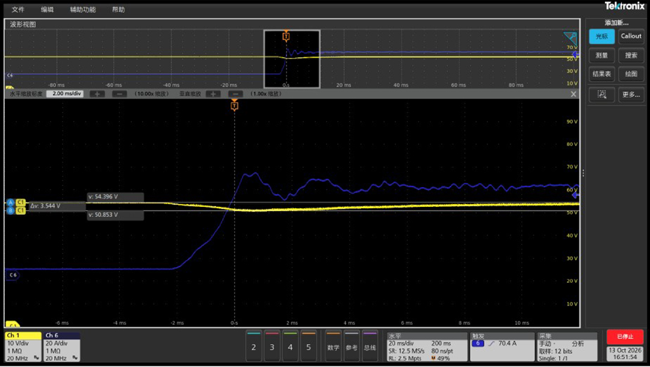Select the zoom box draw icon
Screen dimensions: 650x367
601,94
